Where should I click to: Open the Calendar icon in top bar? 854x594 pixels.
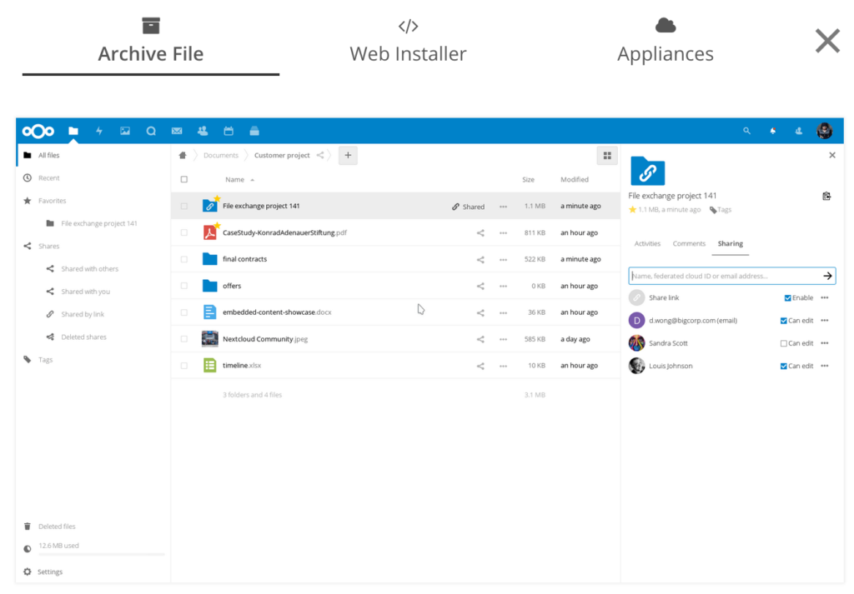229,131
